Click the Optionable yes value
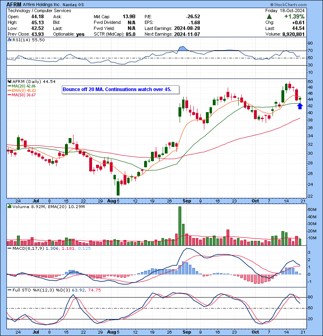The image size is (323, 336). point(80,34)
